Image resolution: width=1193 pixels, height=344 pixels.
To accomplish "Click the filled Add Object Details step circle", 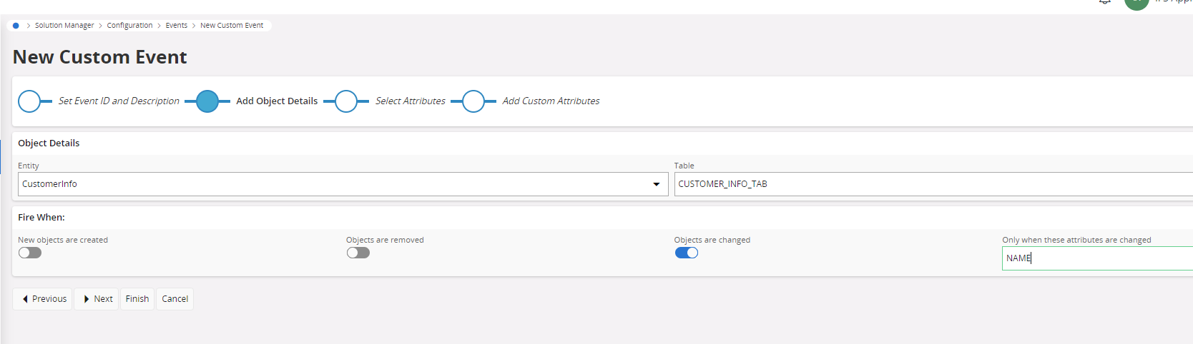I will (207, 101).
